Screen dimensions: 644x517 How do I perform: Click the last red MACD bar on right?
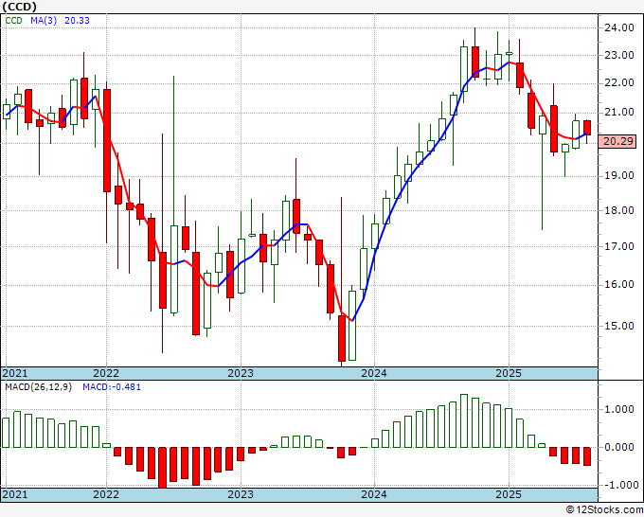pos(587,456)
